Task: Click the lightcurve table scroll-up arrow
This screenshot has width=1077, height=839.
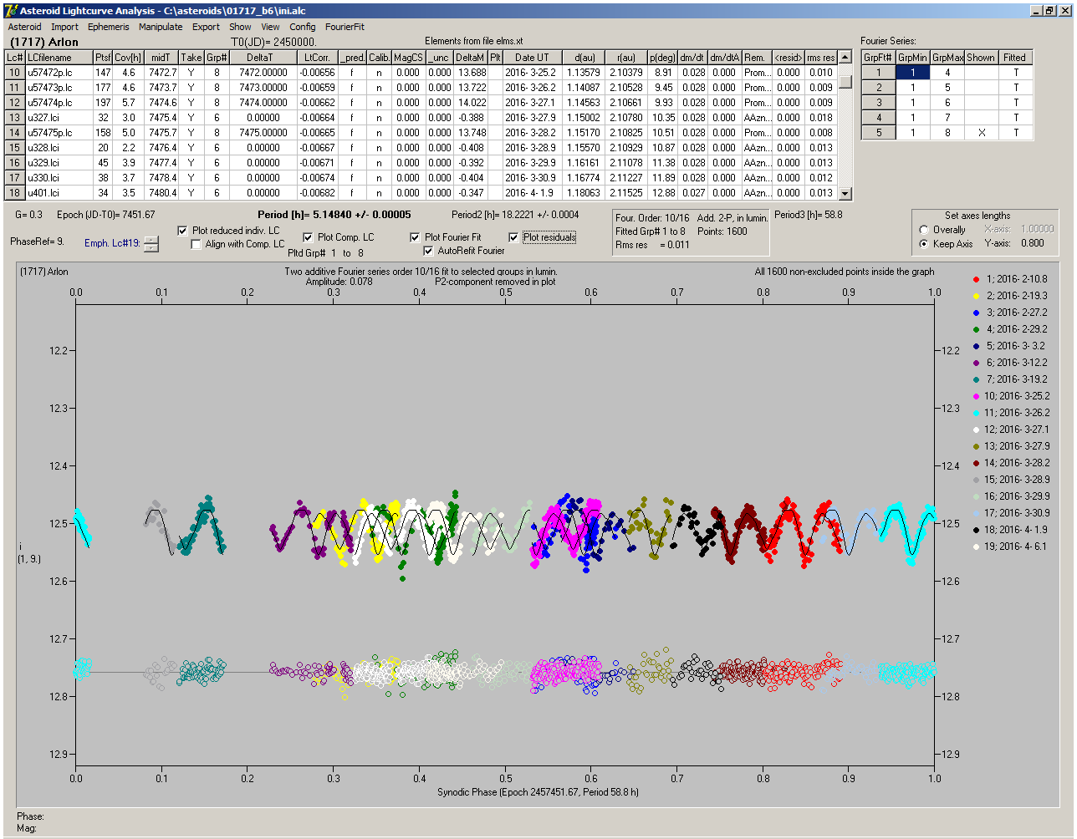Action: [x=845, y=58]
